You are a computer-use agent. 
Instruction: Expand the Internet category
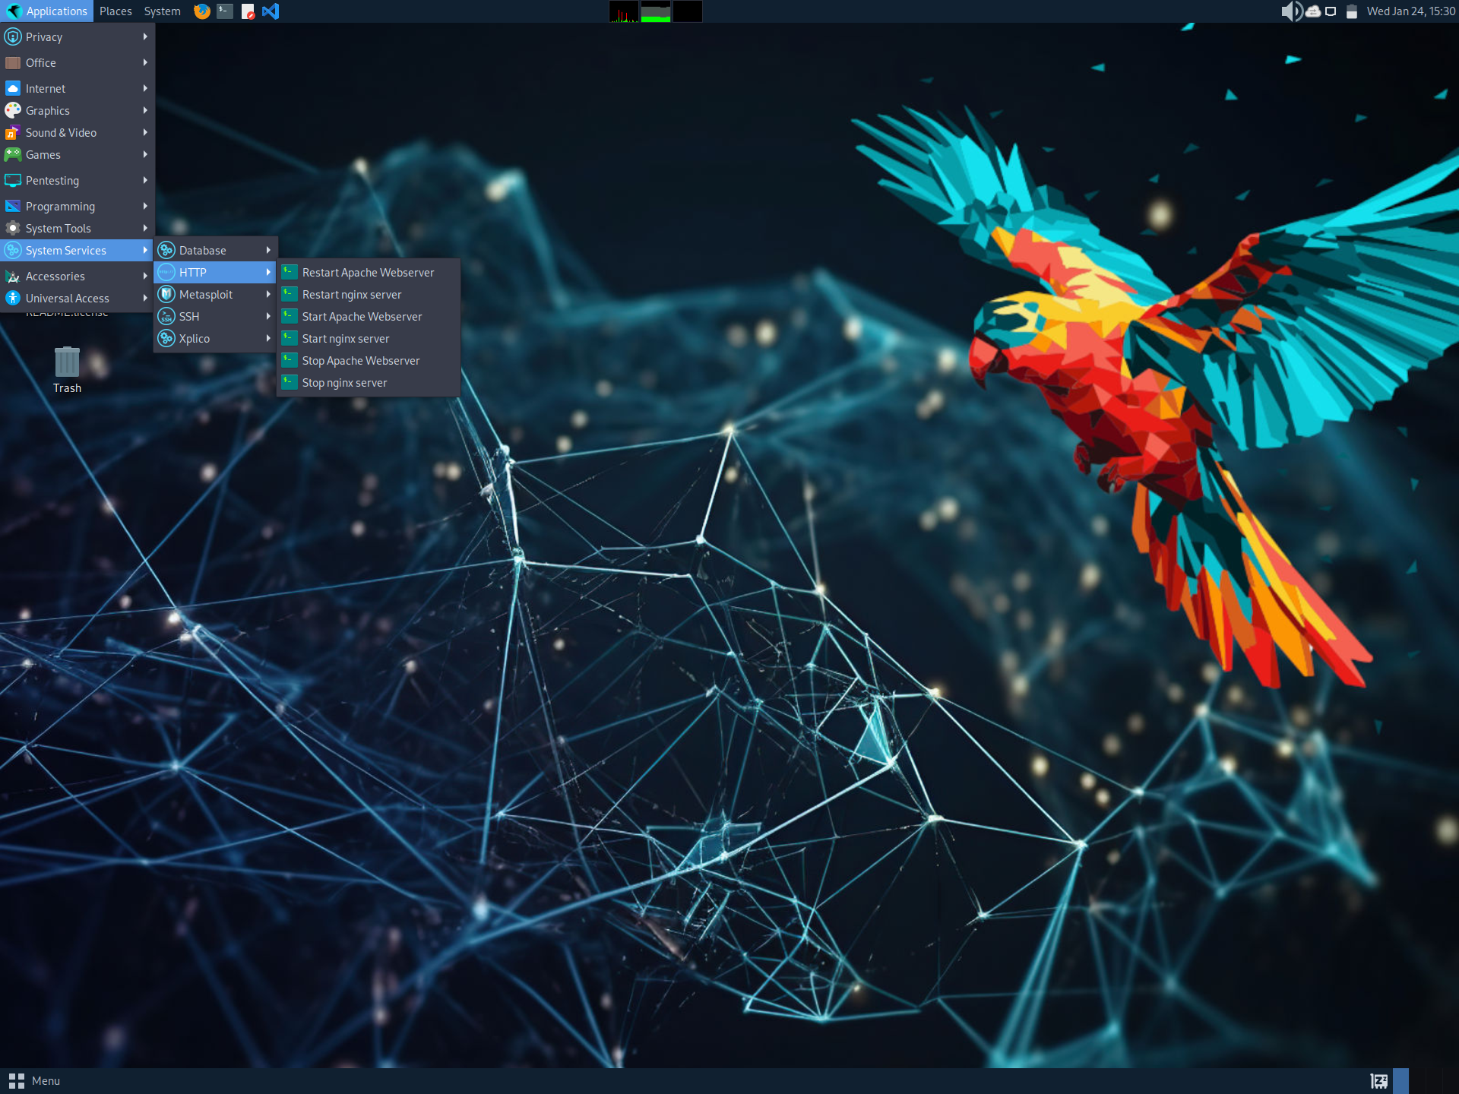77,88
